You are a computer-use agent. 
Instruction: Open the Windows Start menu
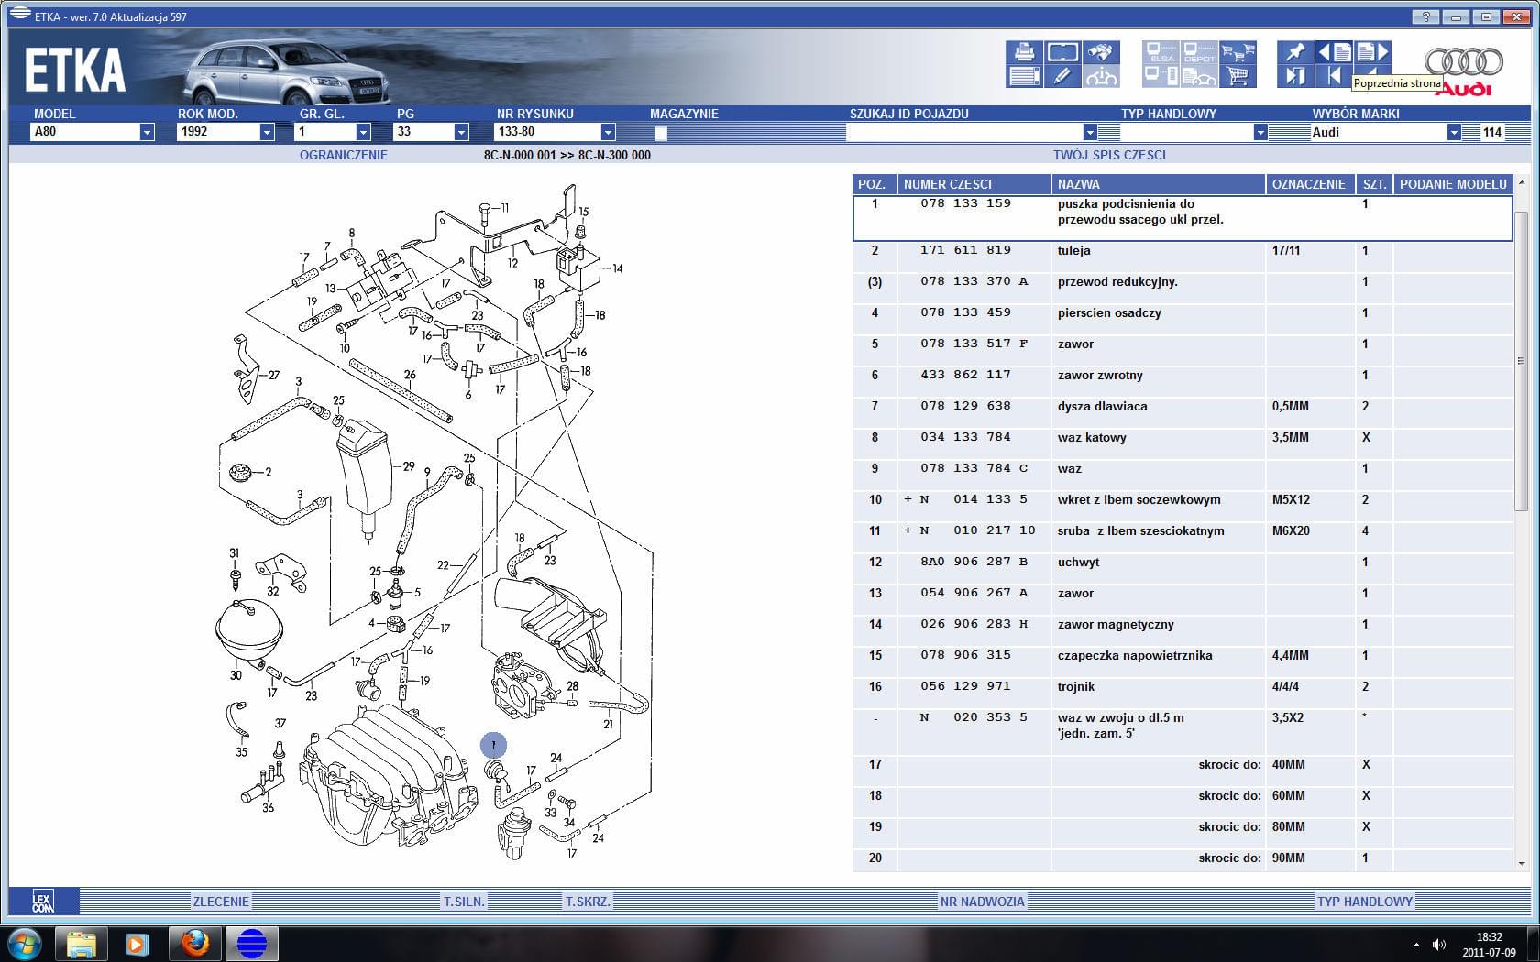coord(24,943)
